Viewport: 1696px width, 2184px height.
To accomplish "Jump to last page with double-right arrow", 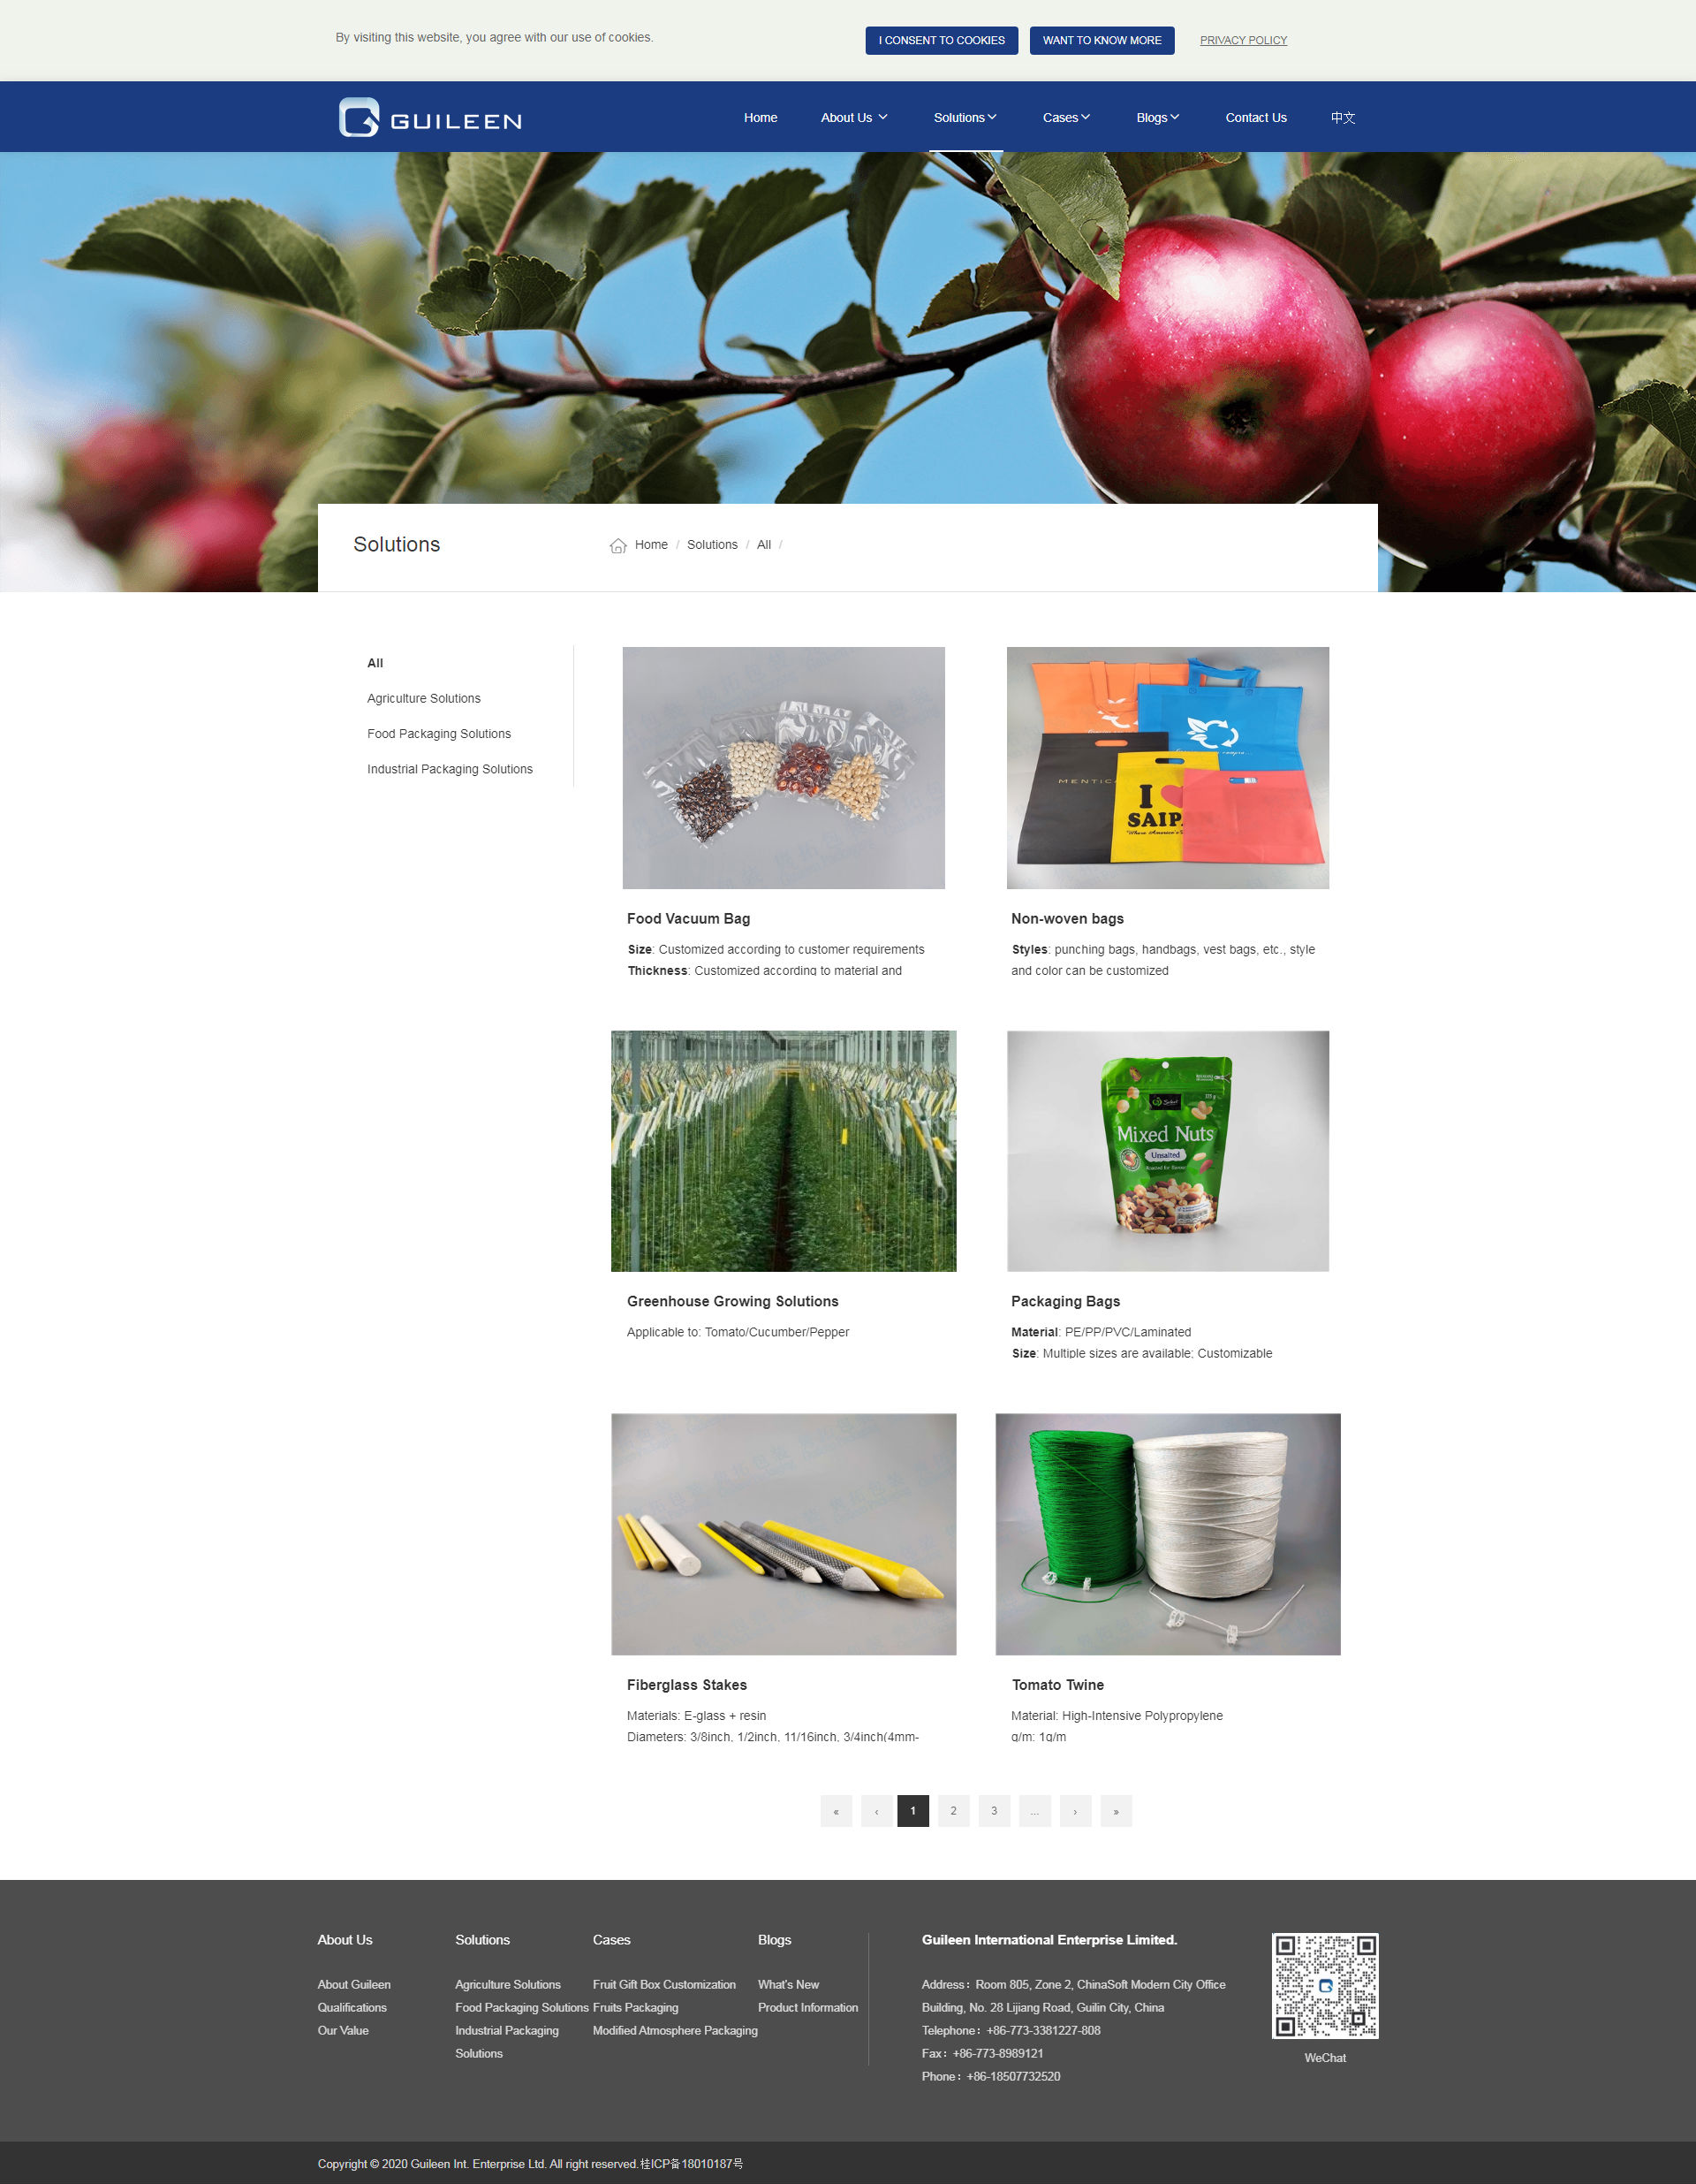I will pos(1116,1811).
